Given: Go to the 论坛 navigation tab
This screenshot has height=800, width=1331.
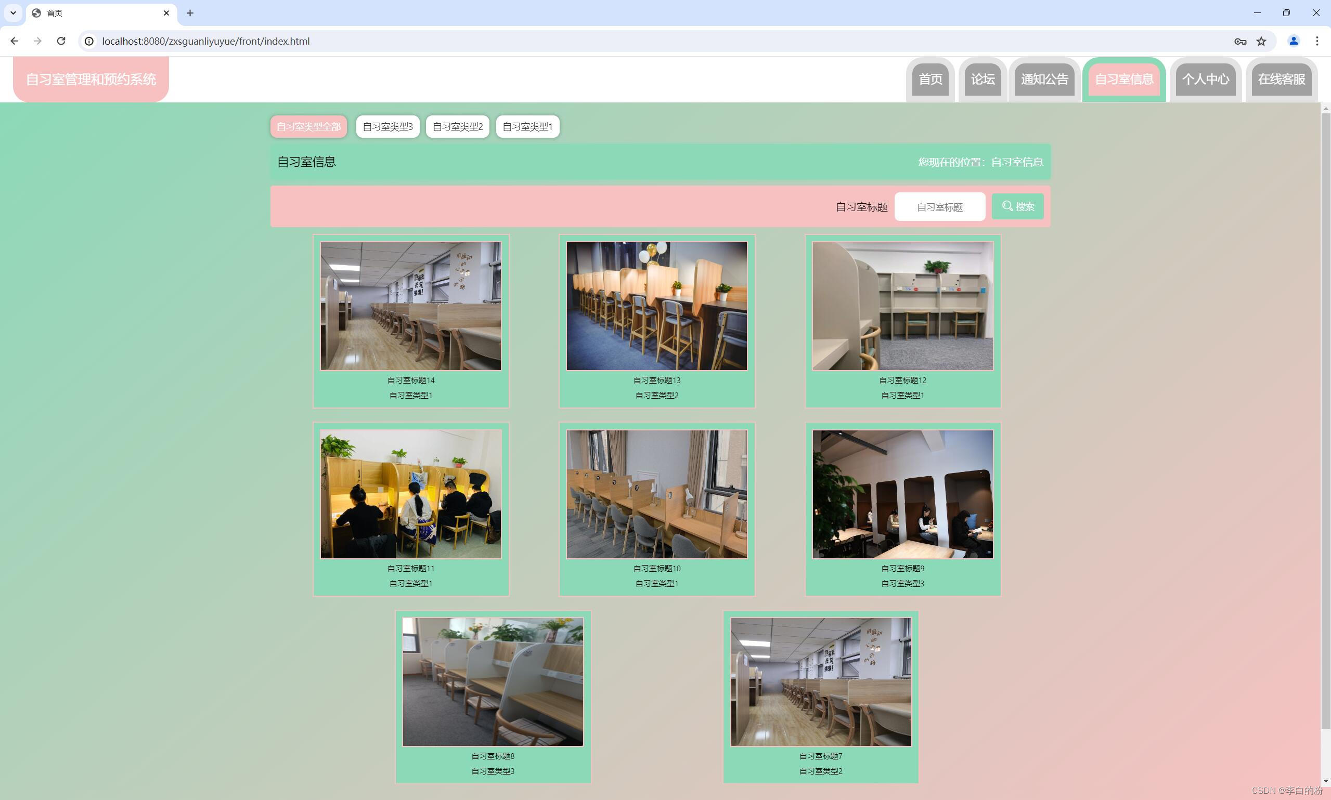Looking at the screenshot, I should coord(983,79).
